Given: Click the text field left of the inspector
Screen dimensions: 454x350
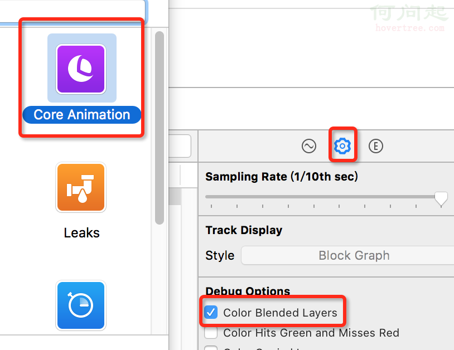Looking at the screenshot, I should tap(180, 146).
